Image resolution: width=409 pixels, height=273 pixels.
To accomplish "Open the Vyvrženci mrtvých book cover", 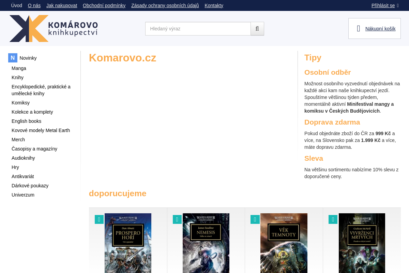I will tap(362, 243).
